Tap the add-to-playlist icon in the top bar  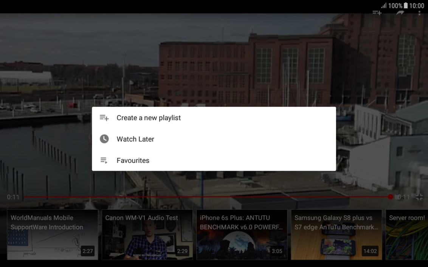pos(377,12)
